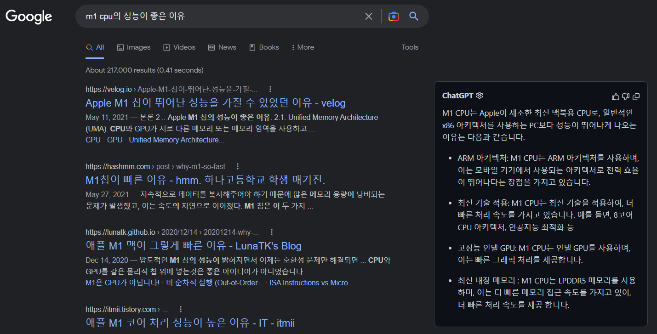Open the 'M1 코어 처리 성능이 높은 이유 - itmii' result
Viewport: 657px width, 334px height.
tap(190, 323)
